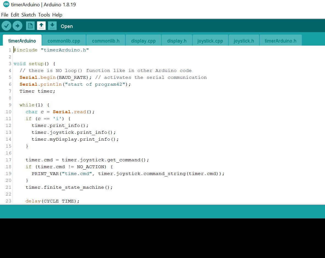Image resolution: width=325 pixels, height=258 pixels.
Task: Create a new sketch with the New icon
Action: coord(30,26)
